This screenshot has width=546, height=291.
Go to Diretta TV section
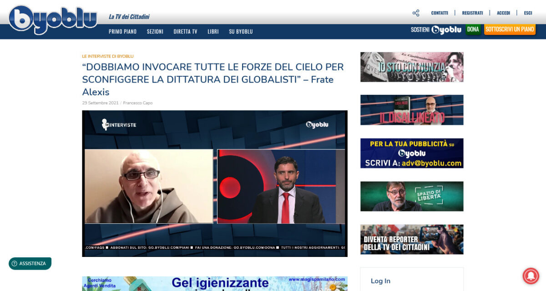185,32
